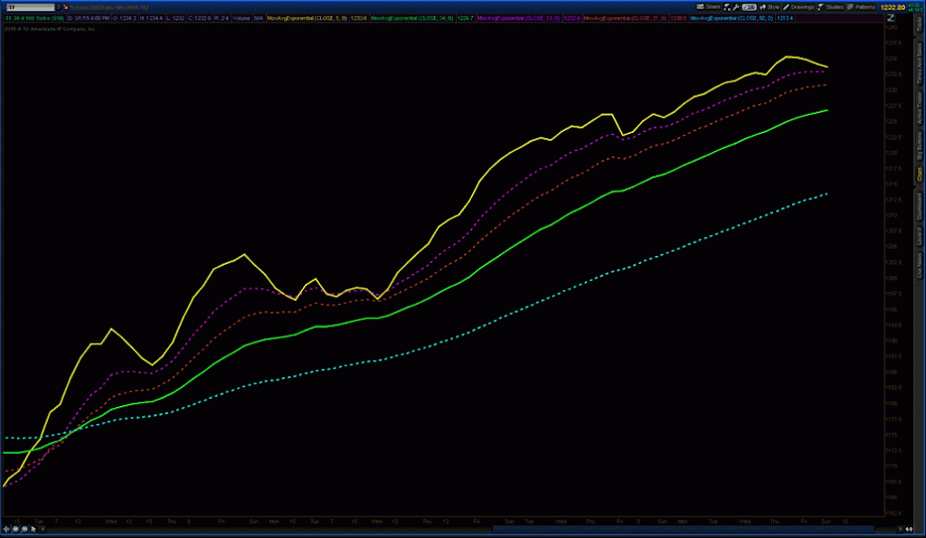Click the flask icon beside Studies
Viewport: 926px width, 538px height.
pyautogui.click(x=820, y=7)
